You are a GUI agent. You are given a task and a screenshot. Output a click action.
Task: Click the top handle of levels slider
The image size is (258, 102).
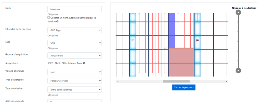tap(238, 12)
